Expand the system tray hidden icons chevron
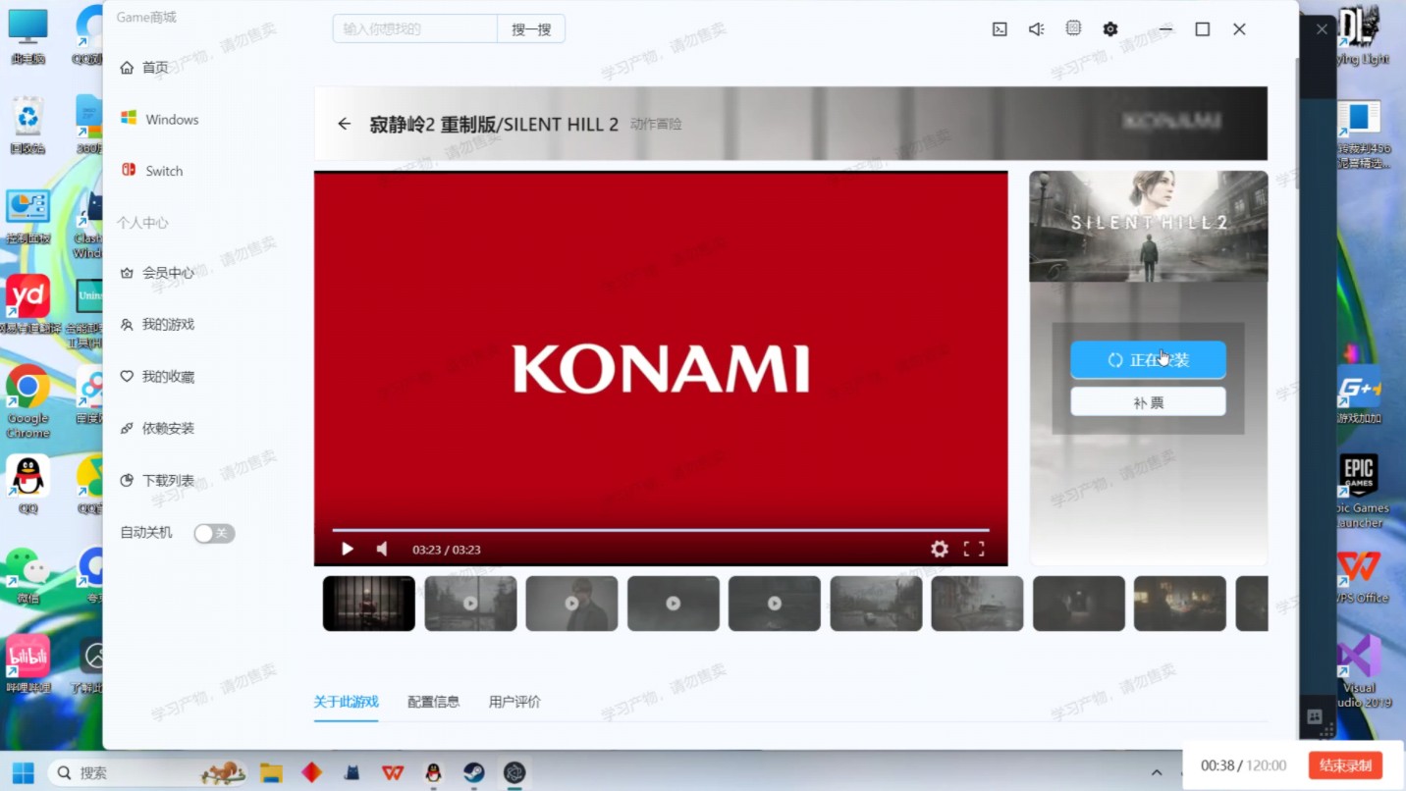Screen dimensions: 1406x791 pos(1157,773)
